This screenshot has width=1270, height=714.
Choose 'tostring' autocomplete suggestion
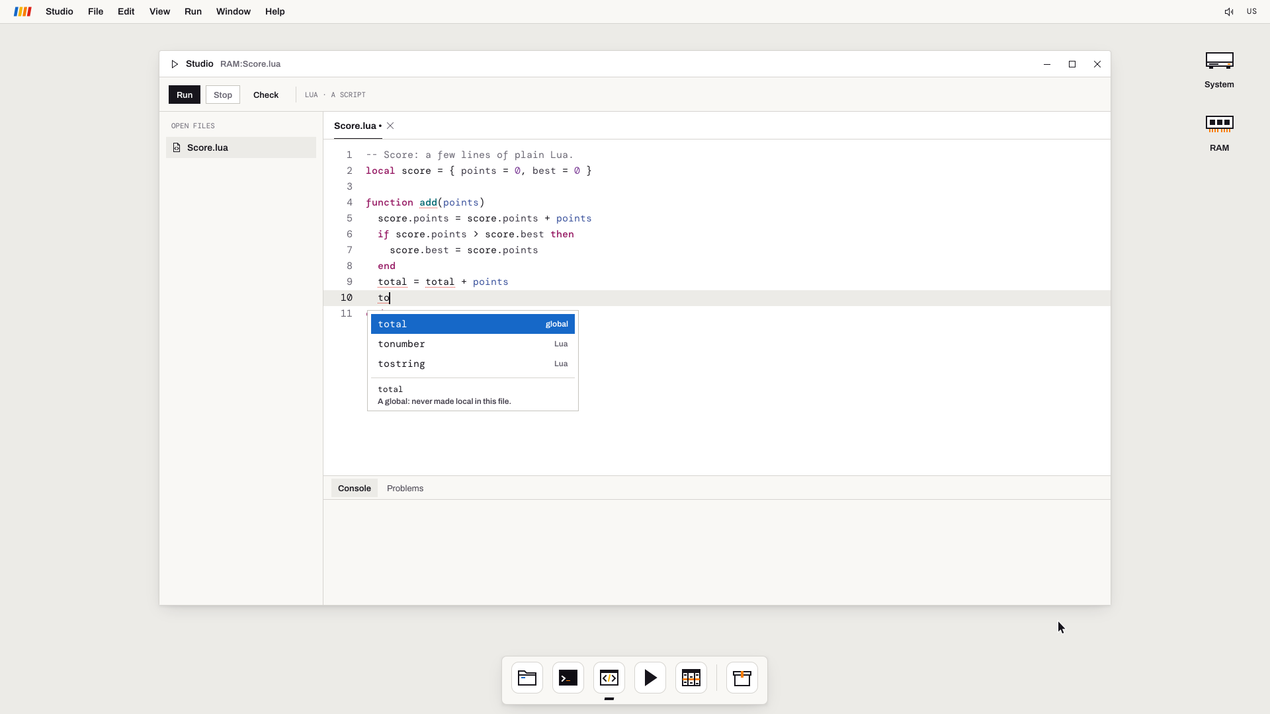473,364
